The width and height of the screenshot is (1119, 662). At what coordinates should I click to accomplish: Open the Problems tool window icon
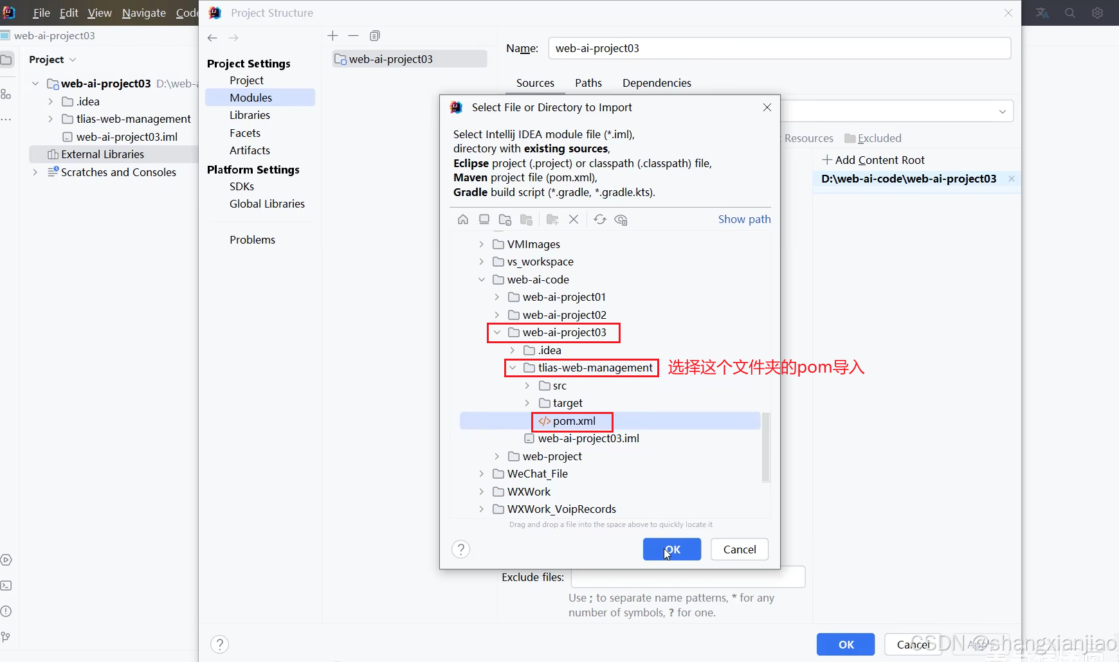point(6,611)
